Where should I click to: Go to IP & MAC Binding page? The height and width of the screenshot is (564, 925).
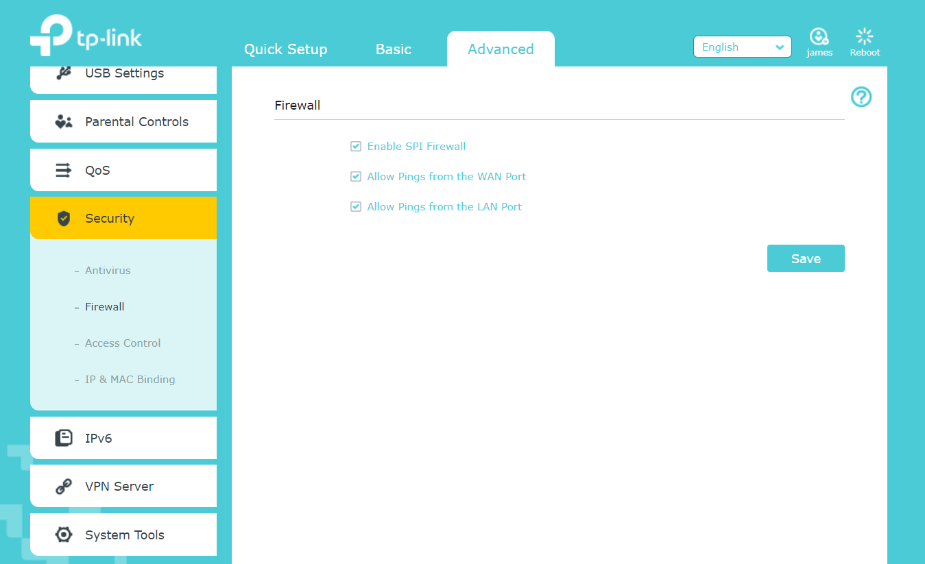tap(130, 380)
